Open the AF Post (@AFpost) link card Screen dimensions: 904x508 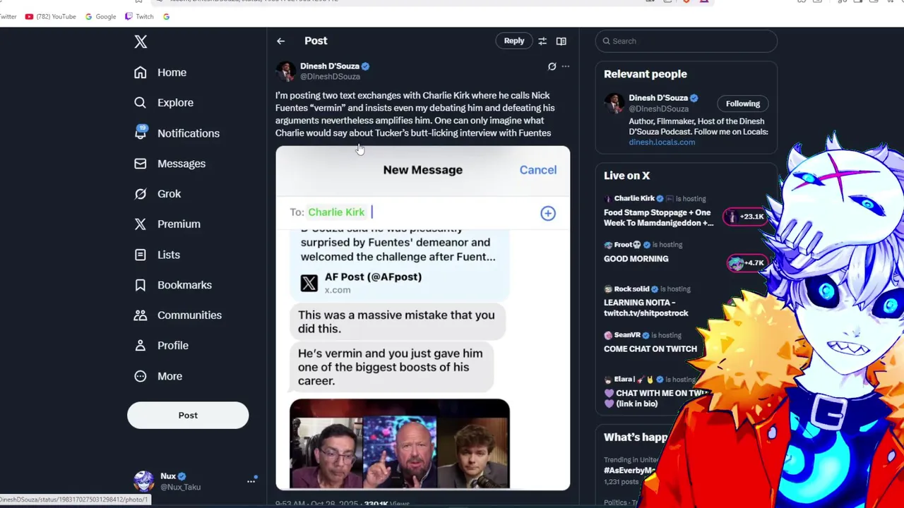pyautogui.click(x=399, y=283)
